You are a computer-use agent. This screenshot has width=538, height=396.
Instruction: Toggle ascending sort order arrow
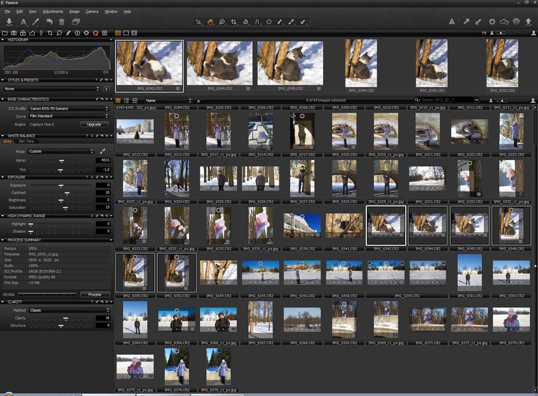(198, 100)
